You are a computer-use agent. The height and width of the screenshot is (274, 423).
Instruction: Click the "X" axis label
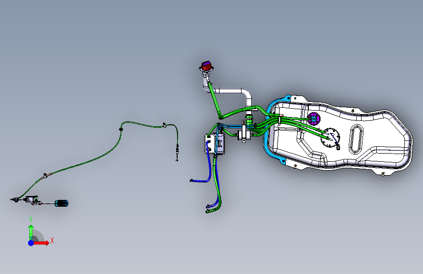(x=52, y=240)
